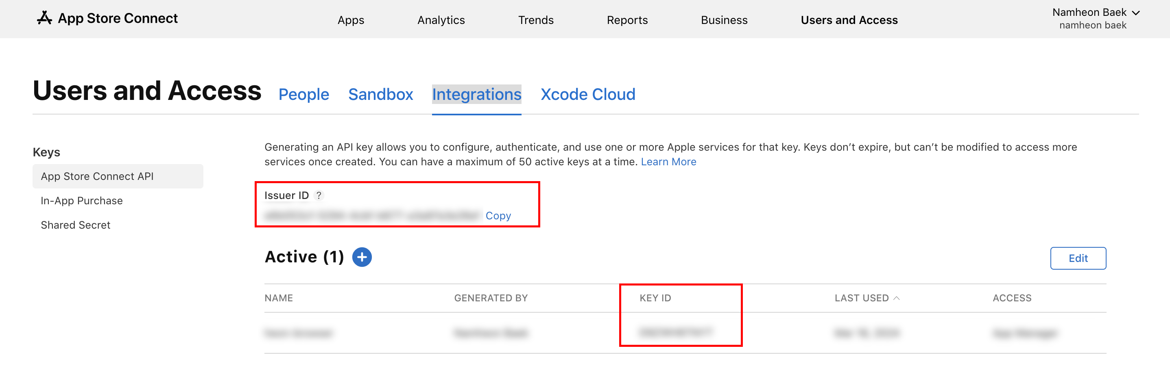
Task: Open Shared Secret in Keys sidebar
Action: click(75, 225)
